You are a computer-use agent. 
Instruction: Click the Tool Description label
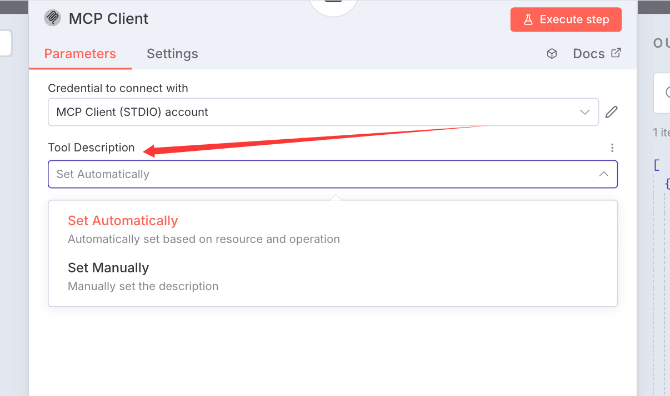coord(91,148)
